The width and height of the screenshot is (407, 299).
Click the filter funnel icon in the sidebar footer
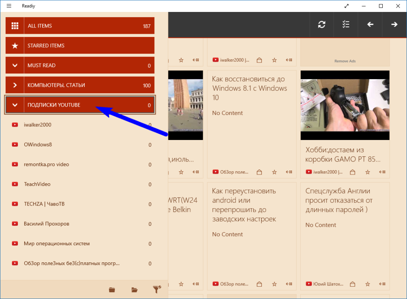[157, 289]
